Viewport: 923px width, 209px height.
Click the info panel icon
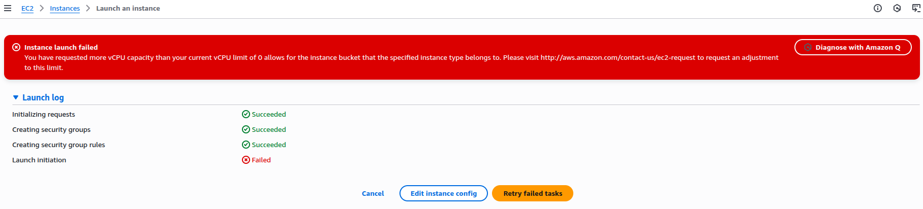[x=878, y=8]
